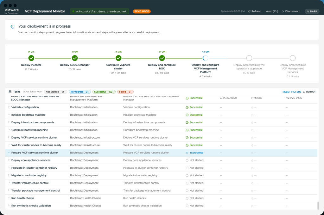This screenshot has height=215, width=324.
Task: Expand Transfer package management control row
Action: [x=9, y=190]
